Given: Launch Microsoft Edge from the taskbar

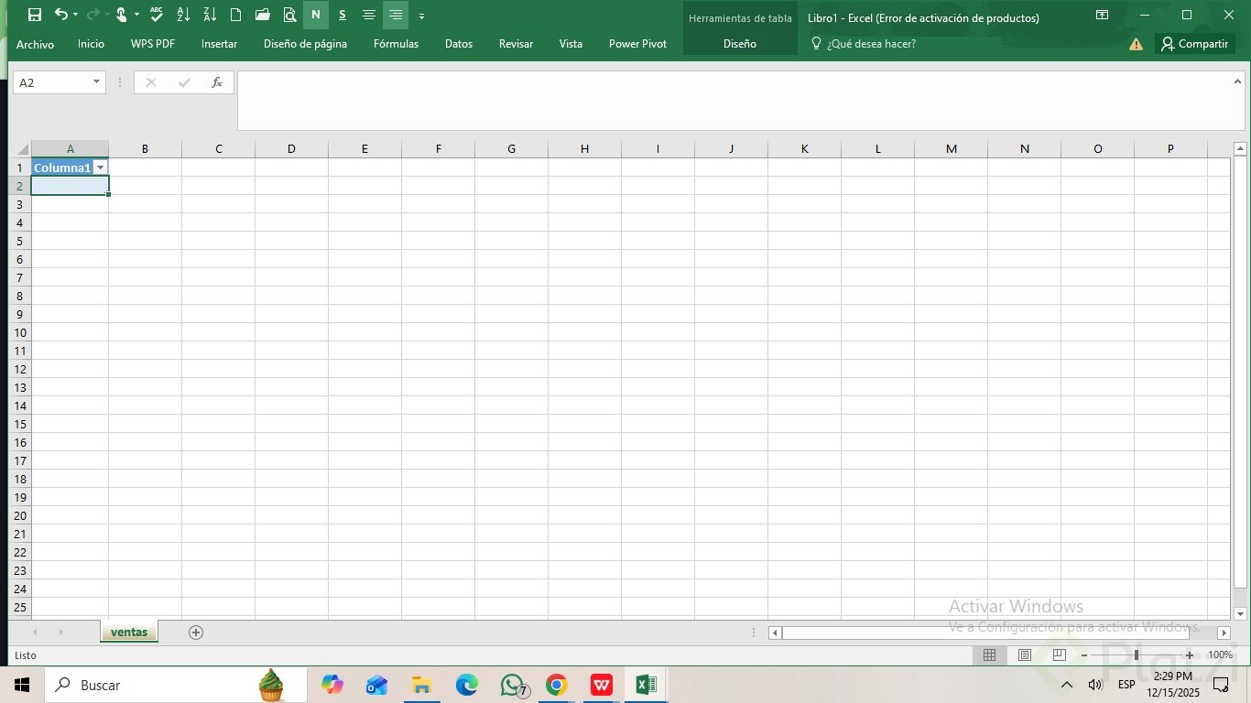Looking at the screenshot, I should coord(467,685).
